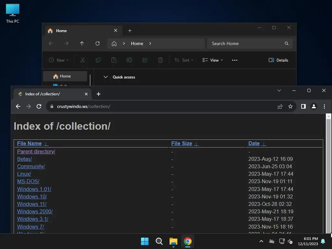Open the Windows 7/ folder link
332x249 pixels.
tap(31, 227)
